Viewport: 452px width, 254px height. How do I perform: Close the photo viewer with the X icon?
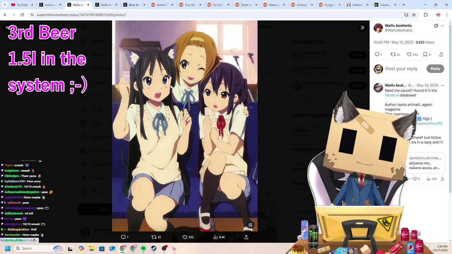7,27
